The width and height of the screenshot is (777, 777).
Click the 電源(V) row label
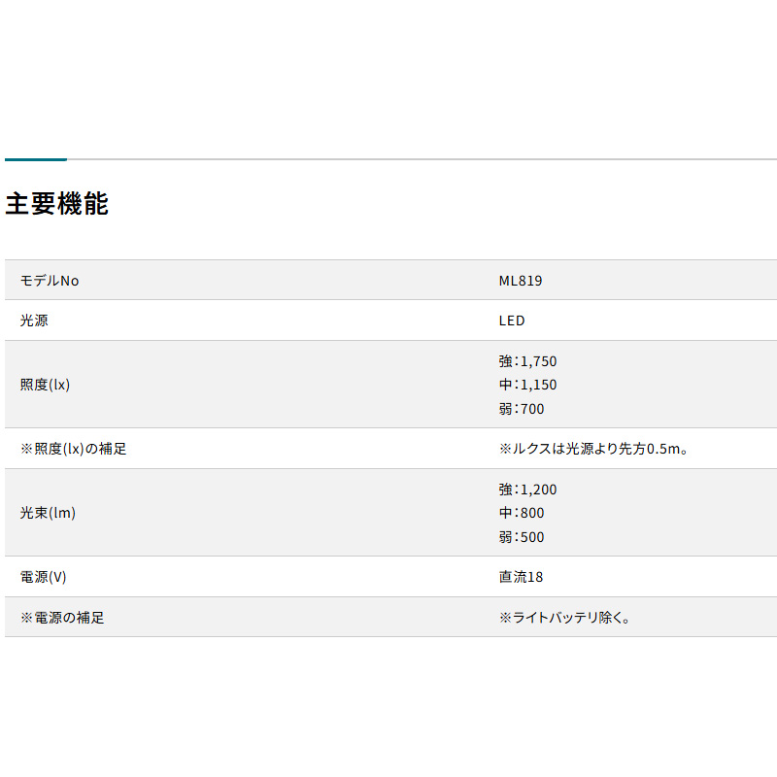click(44, 577)
